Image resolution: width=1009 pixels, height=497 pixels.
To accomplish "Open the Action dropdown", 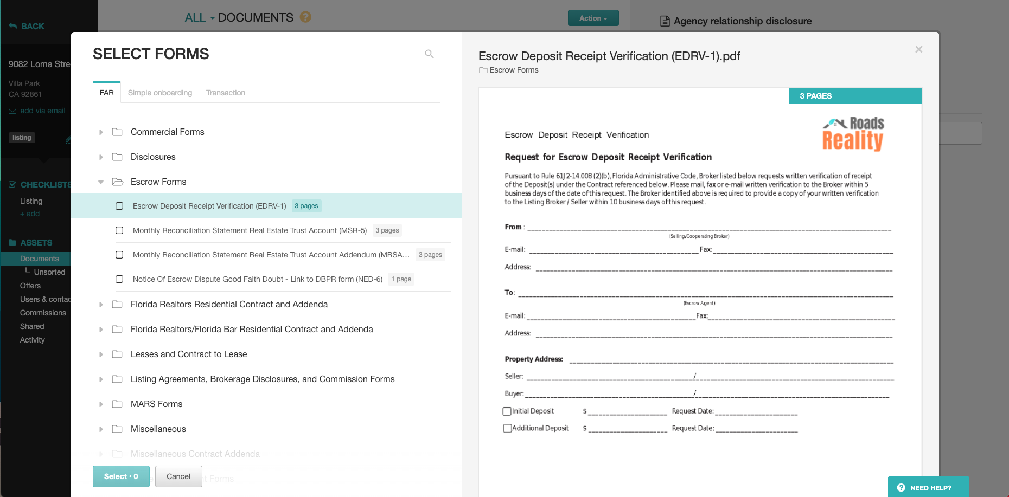I will pos(593,17).
